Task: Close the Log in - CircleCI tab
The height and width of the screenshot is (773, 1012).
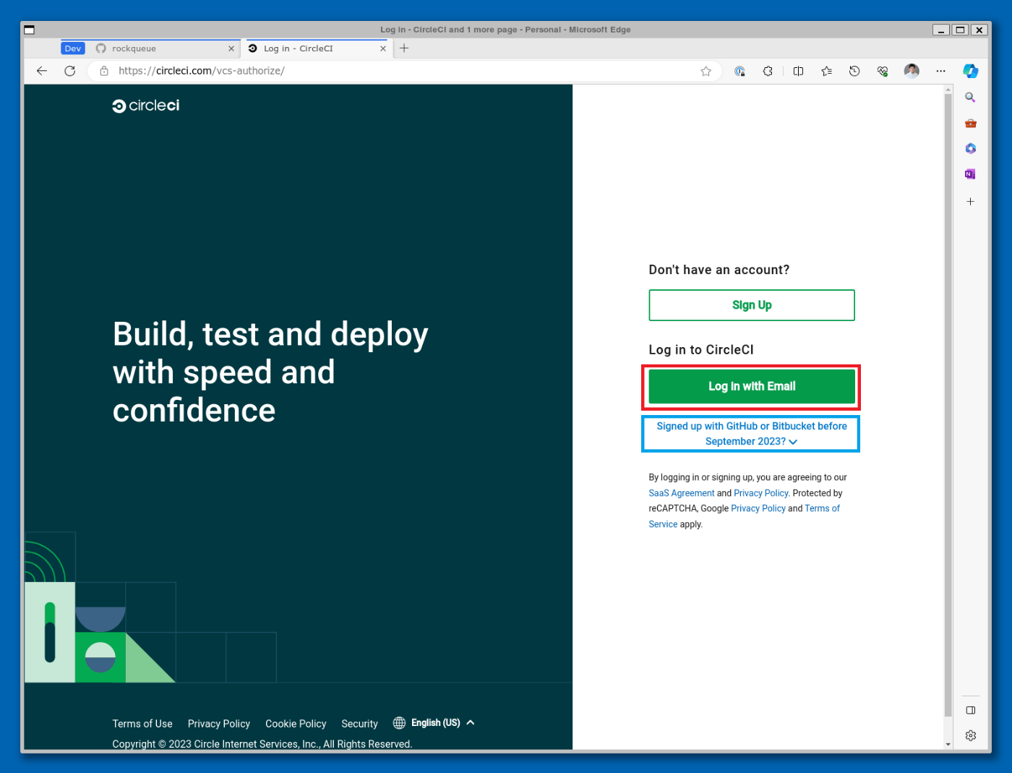Action: coord(383,48)
